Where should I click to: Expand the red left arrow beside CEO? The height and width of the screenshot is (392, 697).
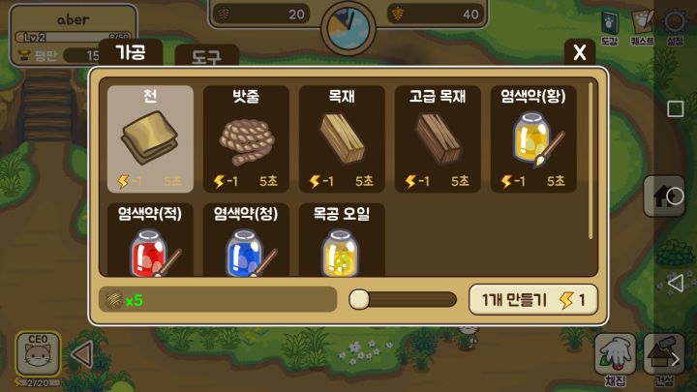point(82,354)
